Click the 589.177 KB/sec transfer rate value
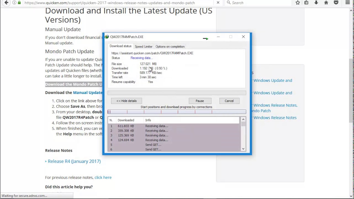This screenshot has height=199, width=354. point(151,73)
